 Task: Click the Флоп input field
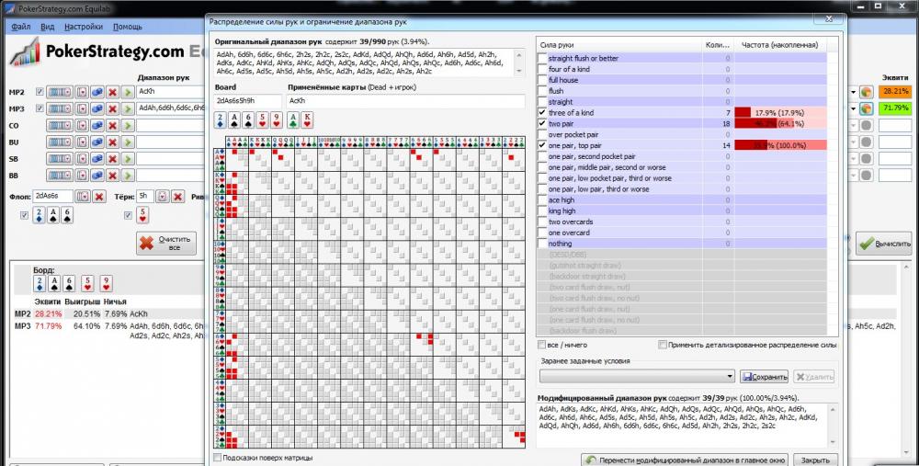point(52,197)
